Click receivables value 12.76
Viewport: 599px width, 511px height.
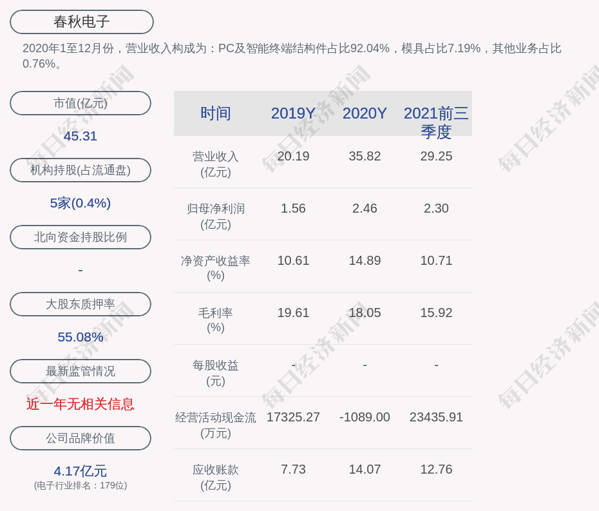[x=436, y=469]
